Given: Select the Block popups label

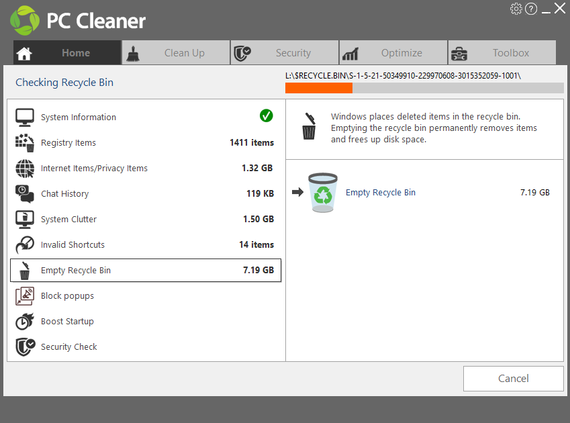Looking at the screenshot, I should tap(67, 296).
